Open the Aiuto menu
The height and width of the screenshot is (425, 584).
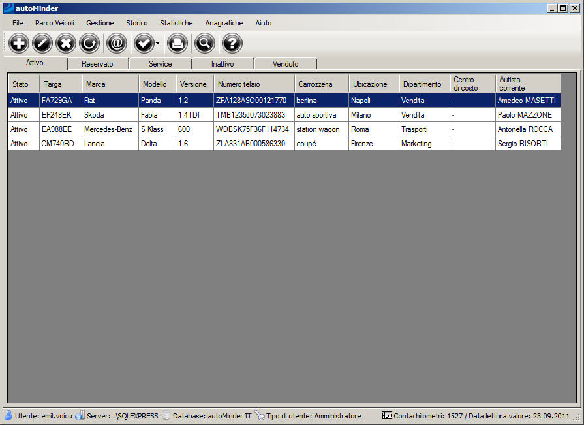click(x=264, y=23)
